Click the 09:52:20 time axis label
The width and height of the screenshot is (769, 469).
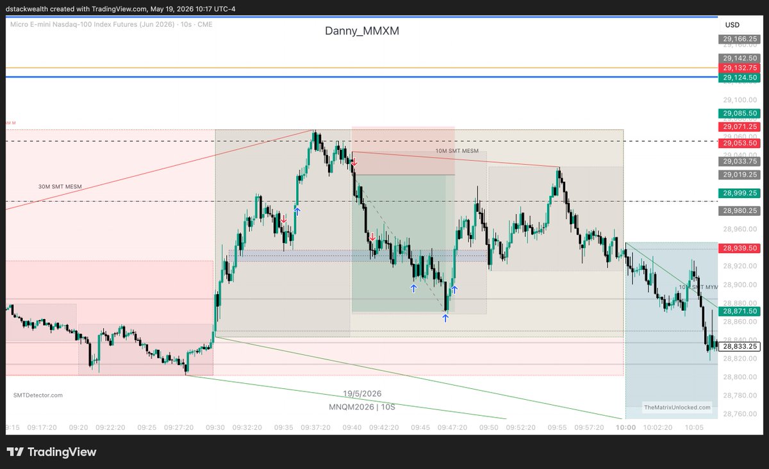521,426
